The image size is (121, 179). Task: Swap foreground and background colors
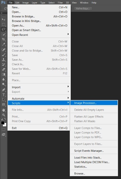point(5,119)
